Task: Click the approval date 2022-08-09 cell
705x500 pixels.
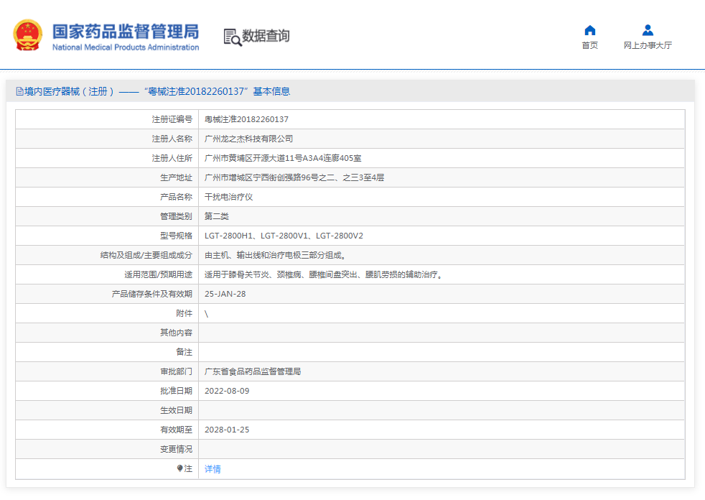Action: click(227, 391)
